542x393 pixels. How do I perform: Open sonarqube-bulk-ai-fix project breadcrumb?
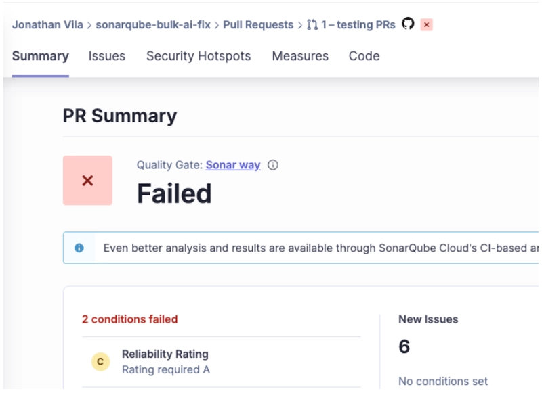click(x=153, y=25)
